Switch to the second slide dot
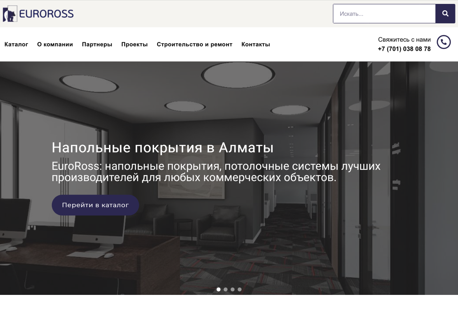The height and width of the screenshot is (319, 458). coord(225,289)
